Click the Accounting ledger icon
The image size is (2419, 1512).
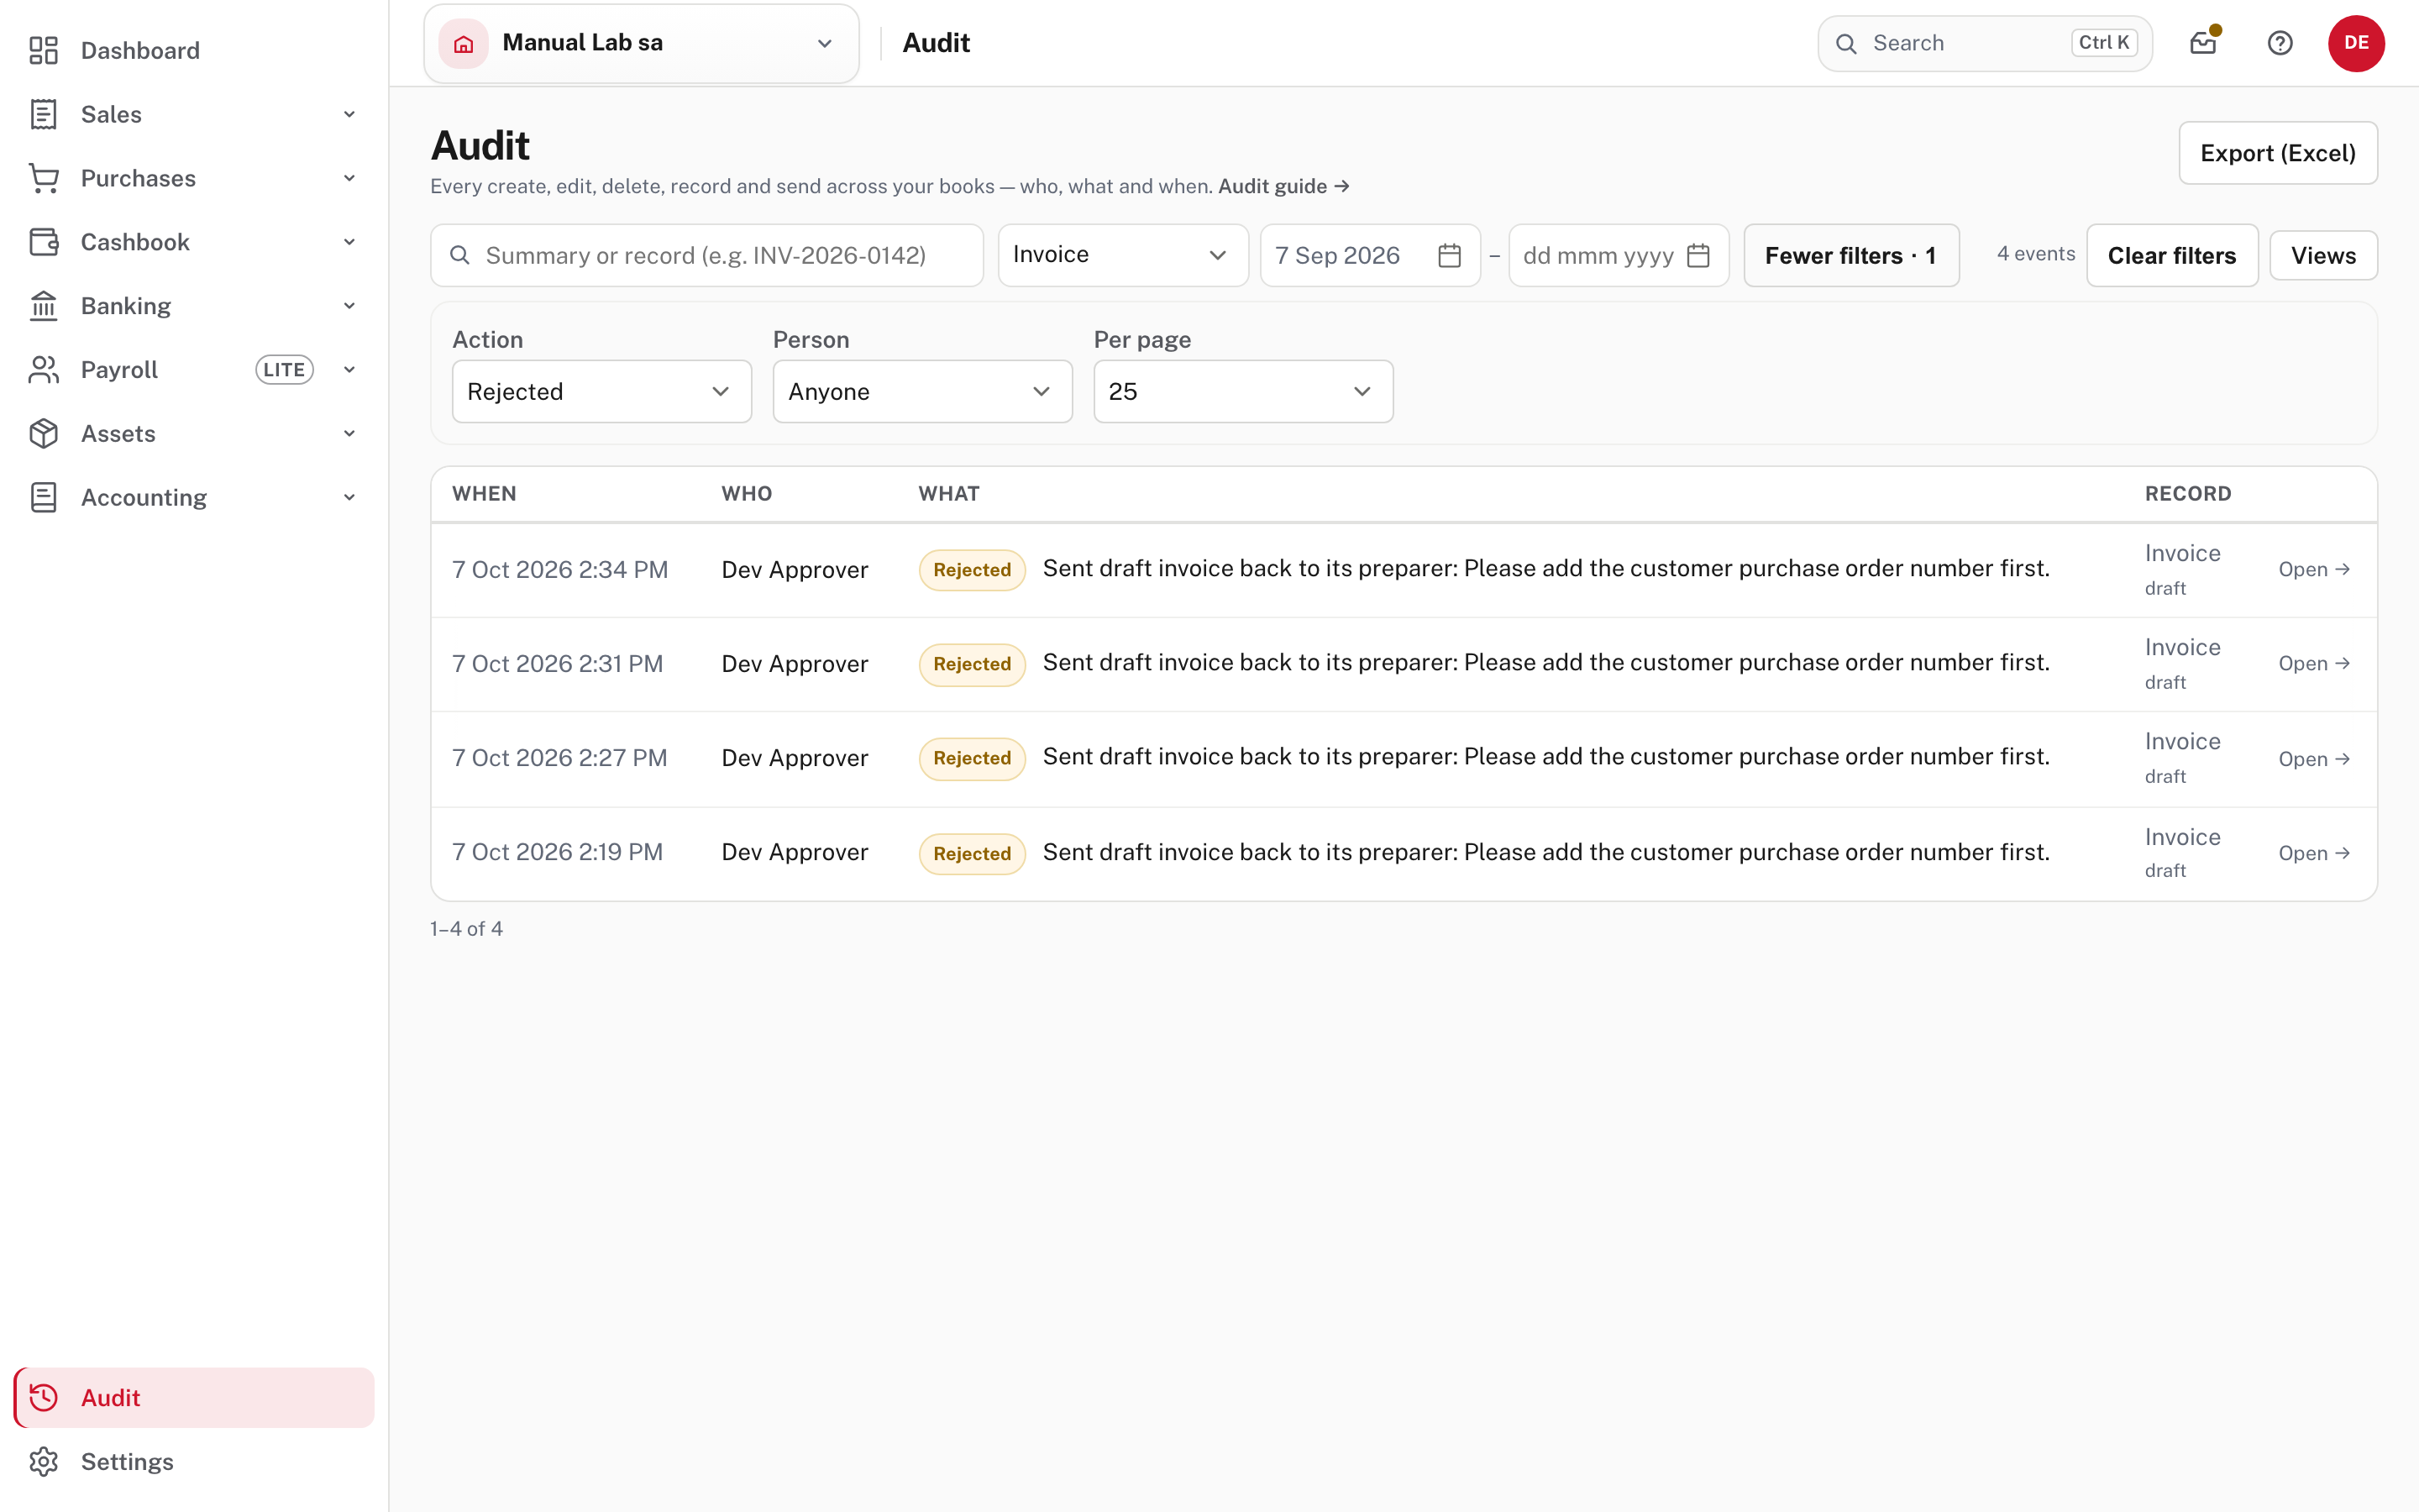coord(44,497)
